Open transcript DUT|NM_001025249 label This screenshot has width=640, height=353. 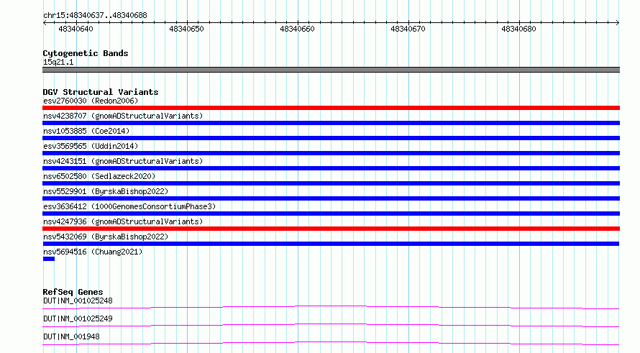(78, 318)
